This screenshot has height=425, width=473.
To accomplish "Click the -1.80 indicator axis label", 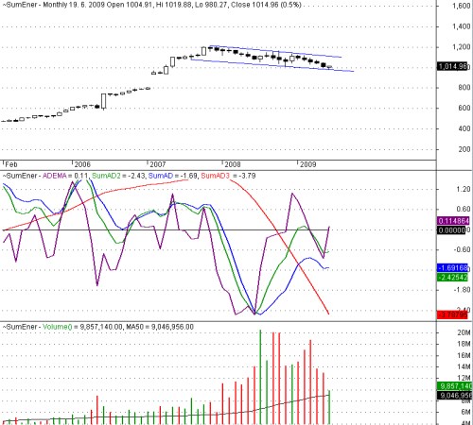I will pyautogui.click(x=462, y=290).
